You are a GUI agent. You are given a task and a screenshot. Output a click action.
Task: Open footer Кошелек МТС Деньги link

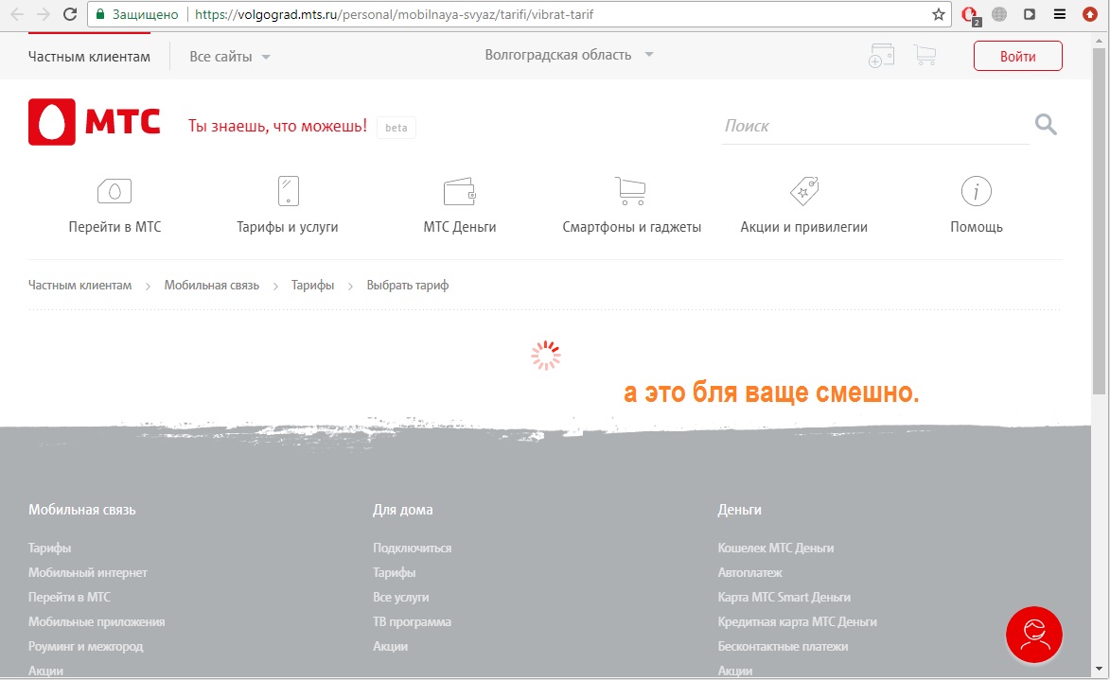(x=776, y=548)
